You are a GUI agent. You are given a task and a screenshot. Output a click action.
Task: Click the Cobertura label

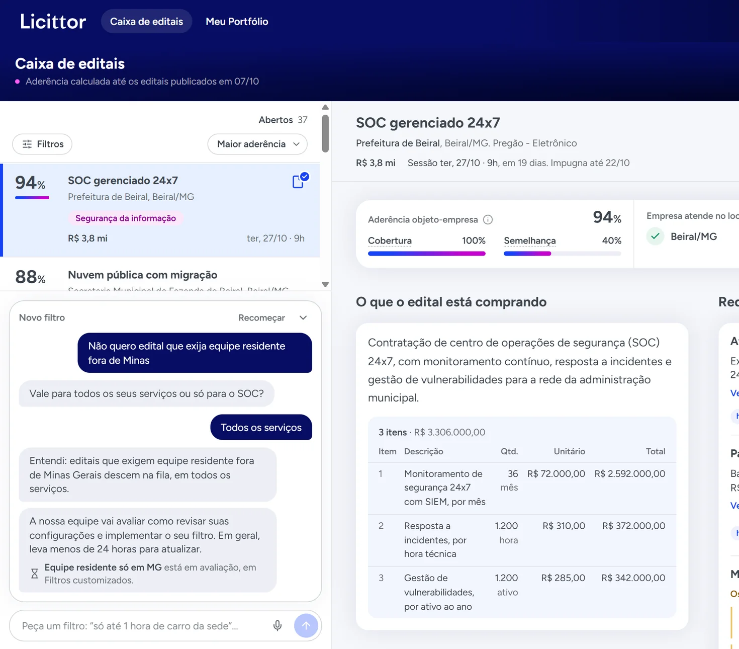[390, 240]
